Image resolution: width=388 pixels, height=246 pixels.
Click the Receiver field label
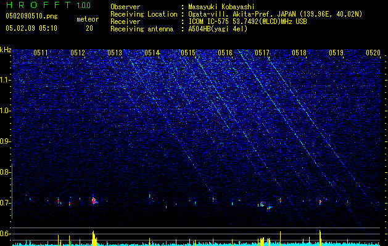pos(125,22)
